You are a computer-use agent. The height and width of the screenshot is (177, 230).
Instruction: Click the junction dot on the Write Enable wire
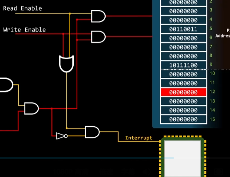tap(63, 34)
